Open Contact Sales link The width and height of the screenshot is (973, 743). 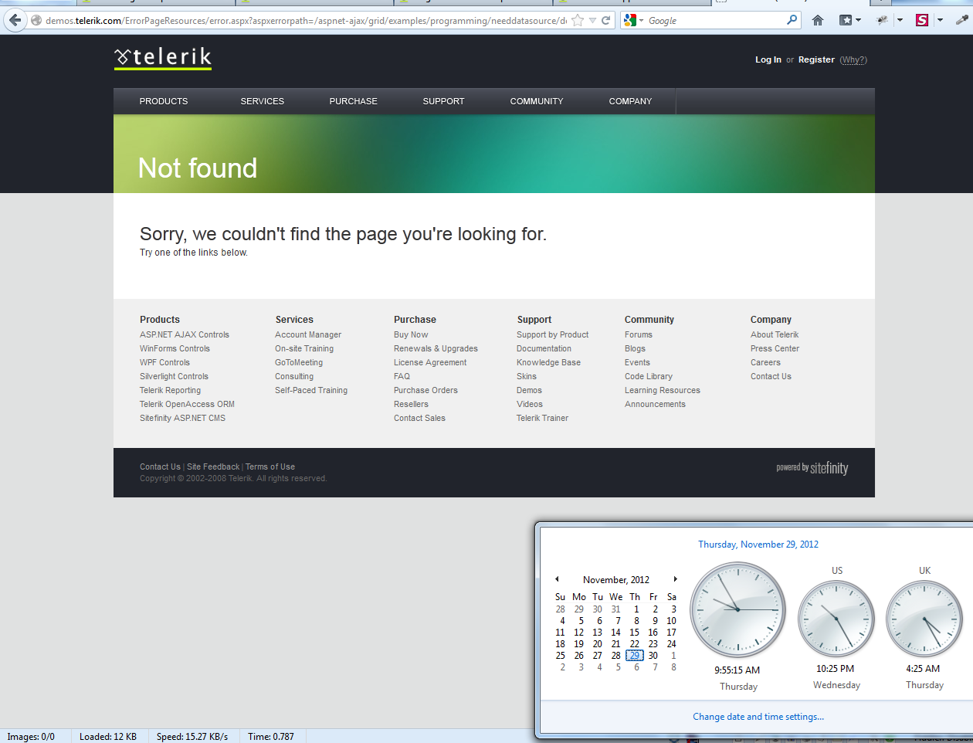point(419,418)
